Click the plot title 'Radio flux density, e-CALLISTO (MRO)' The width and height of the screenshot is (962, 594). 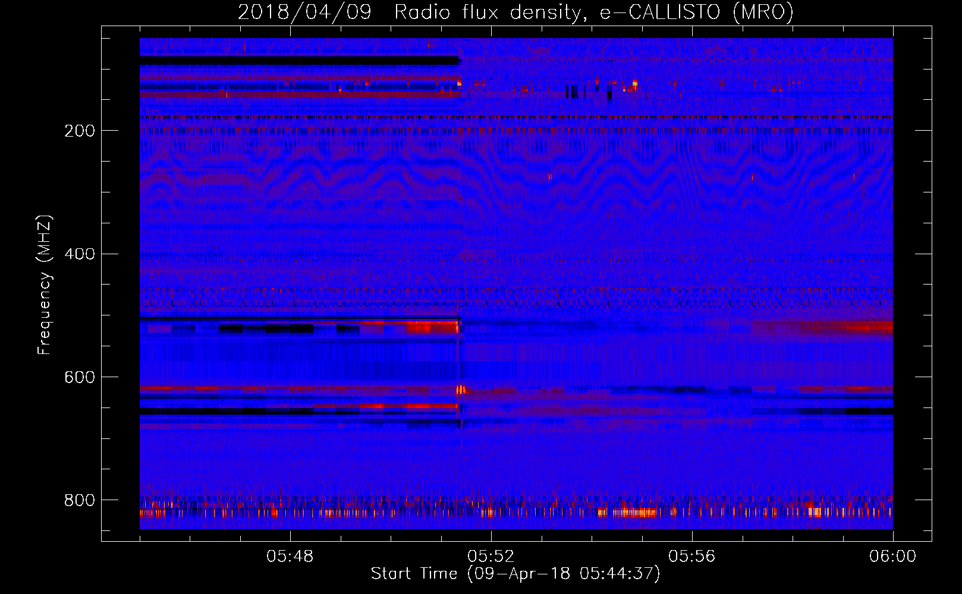point(593,12)
